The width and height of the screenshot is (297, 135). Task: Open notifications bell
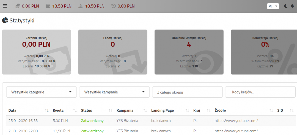pos(292,6)
